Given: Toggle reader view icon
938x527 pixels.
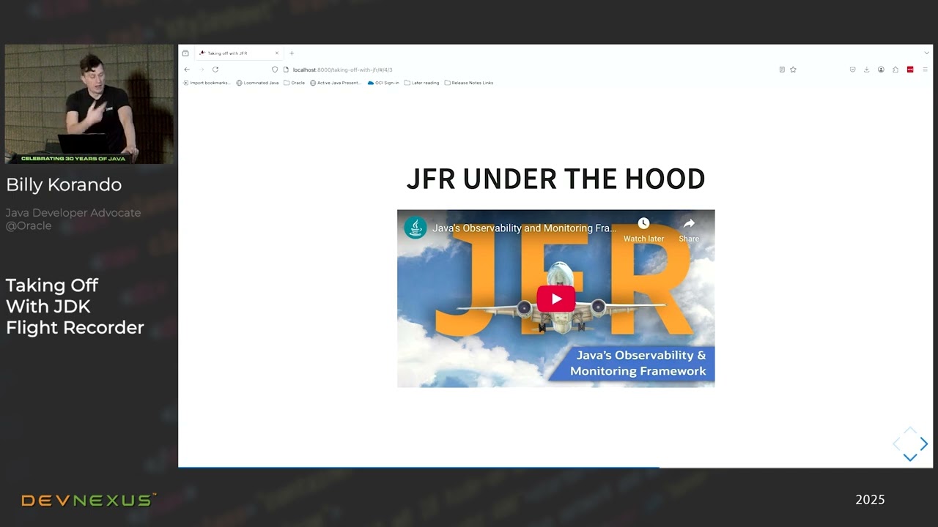Looking at the screenshot, I should [x=782, y=70].
